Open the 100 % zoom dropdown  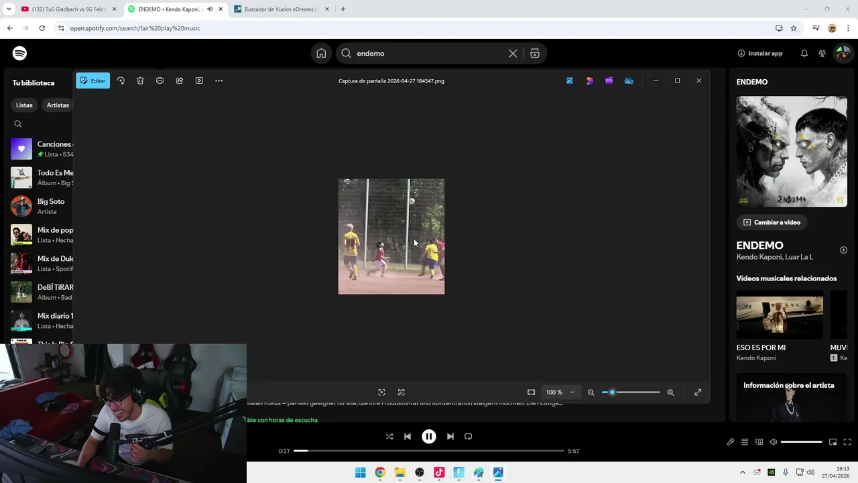point(560,392)
